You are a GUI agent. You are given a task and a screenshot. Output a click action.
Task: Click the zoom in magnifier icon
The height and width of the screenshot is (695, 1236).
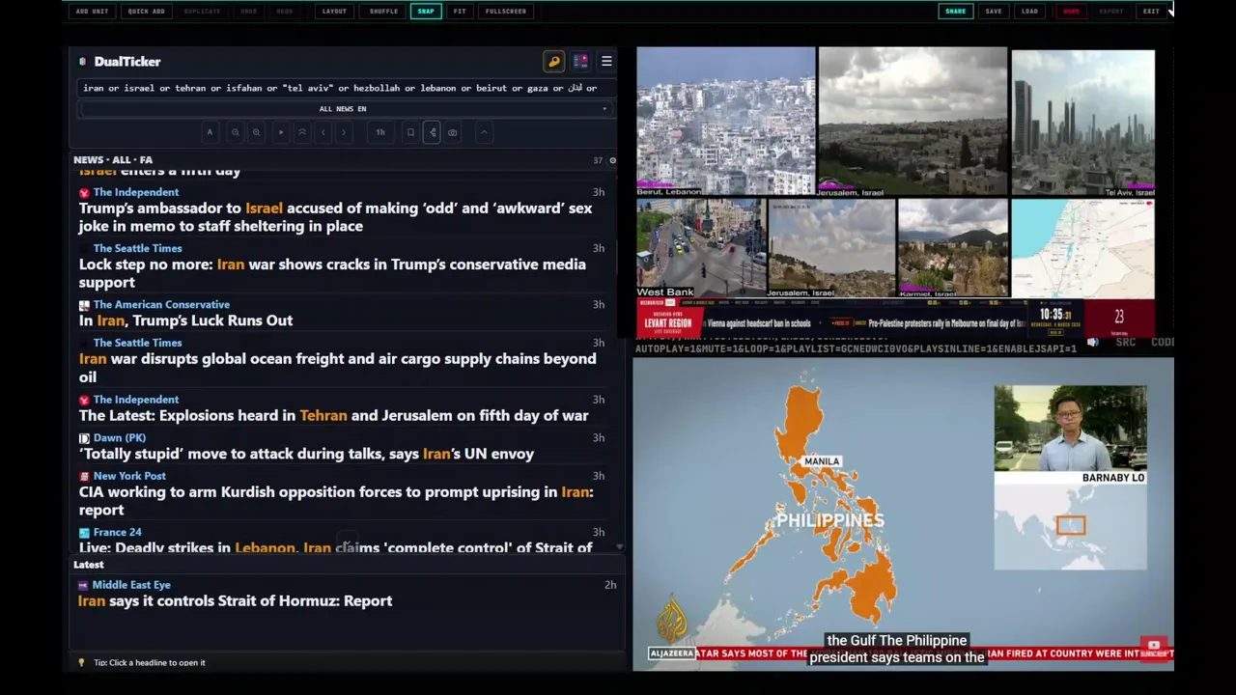[256, 132]
